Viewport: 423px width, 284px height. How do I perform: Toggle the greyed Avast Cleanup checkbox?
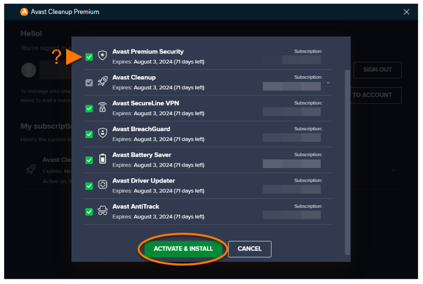(89, 82)
